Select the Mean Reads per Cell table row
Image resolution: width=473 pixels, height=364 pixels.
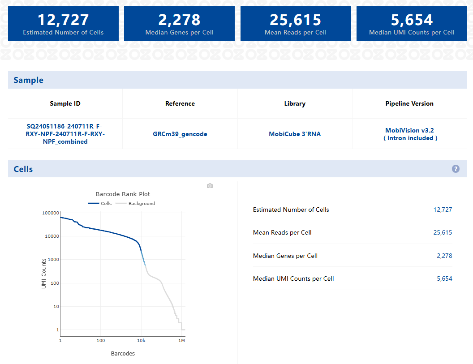click(x=352, y=232)
